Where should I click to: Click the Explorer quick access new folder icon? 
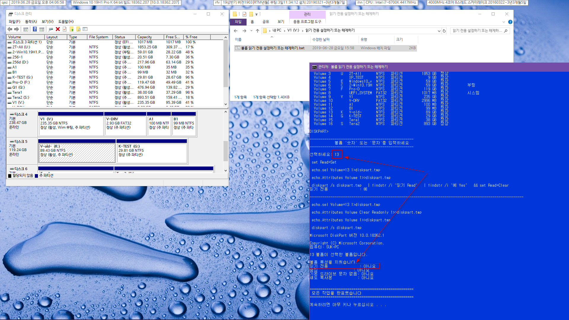(251, 14)
